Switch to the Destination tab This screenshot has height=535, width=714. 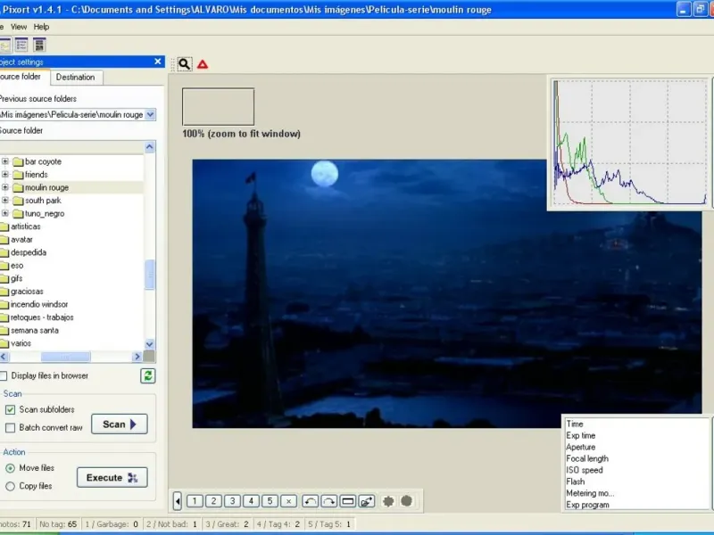76,78
